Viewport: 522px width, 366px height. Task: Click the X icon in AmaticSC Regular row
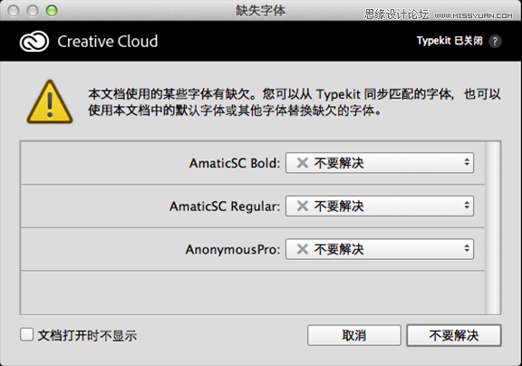pos(303,206)
